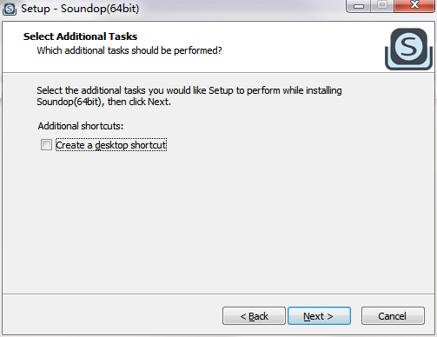Click the large Soundop logo in header

[x=408, y=49]
